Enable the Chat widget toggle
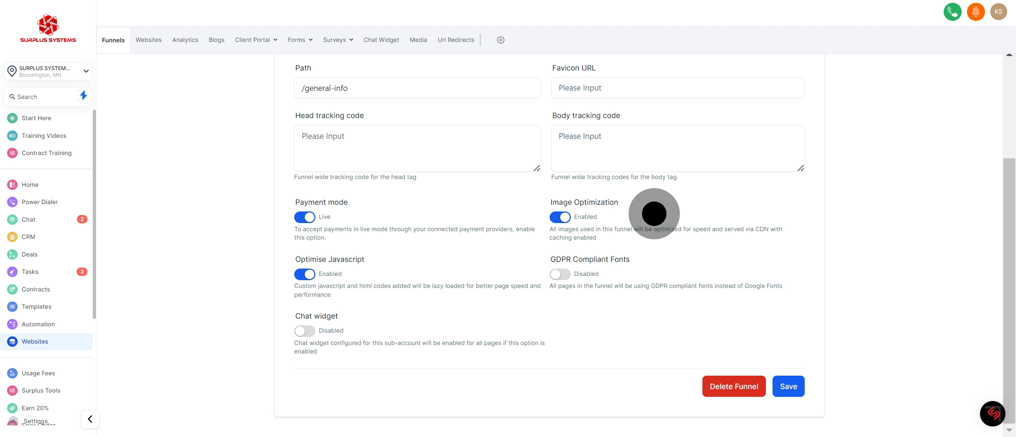Image resolution: width=1016 pixels, height=437 pixels. [x=304, y=331]
